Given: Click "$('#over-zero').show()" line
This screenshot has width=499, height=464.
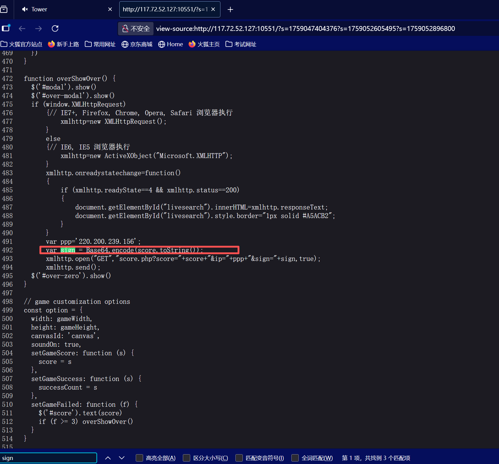Looking at the screenshot, I should coord(71,276).
